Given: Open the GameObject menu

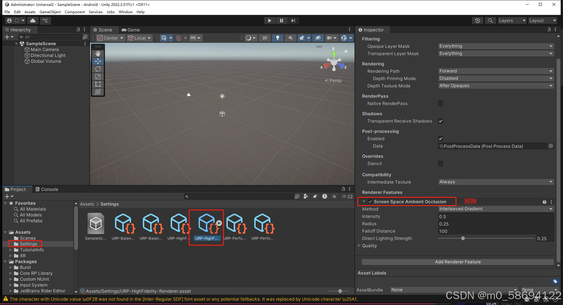Looking at the screenshot, I should click(x=50, y=12).
